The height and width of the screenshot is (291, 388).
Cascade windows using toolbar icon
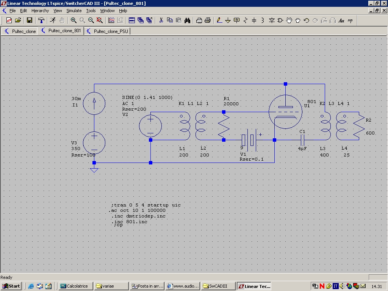141,20
